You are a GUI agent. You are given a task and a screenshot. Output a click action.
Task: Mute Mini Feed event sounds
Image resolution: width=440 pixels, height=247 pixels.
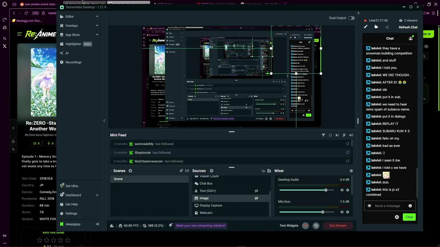[x=351, y=135]
